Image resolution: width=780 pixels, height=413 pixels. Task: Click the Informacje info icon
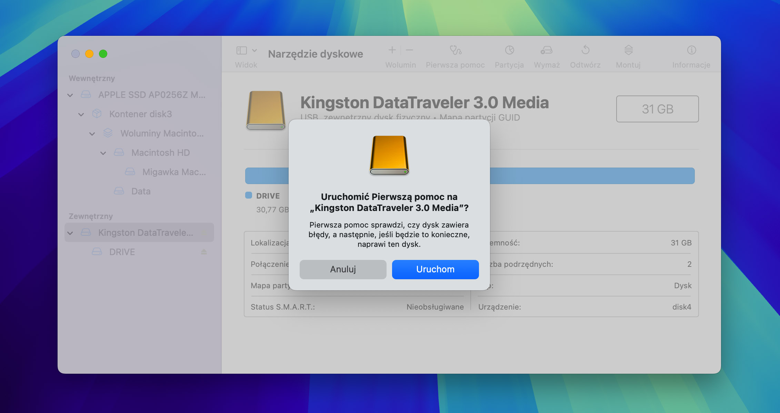(691, 50)
